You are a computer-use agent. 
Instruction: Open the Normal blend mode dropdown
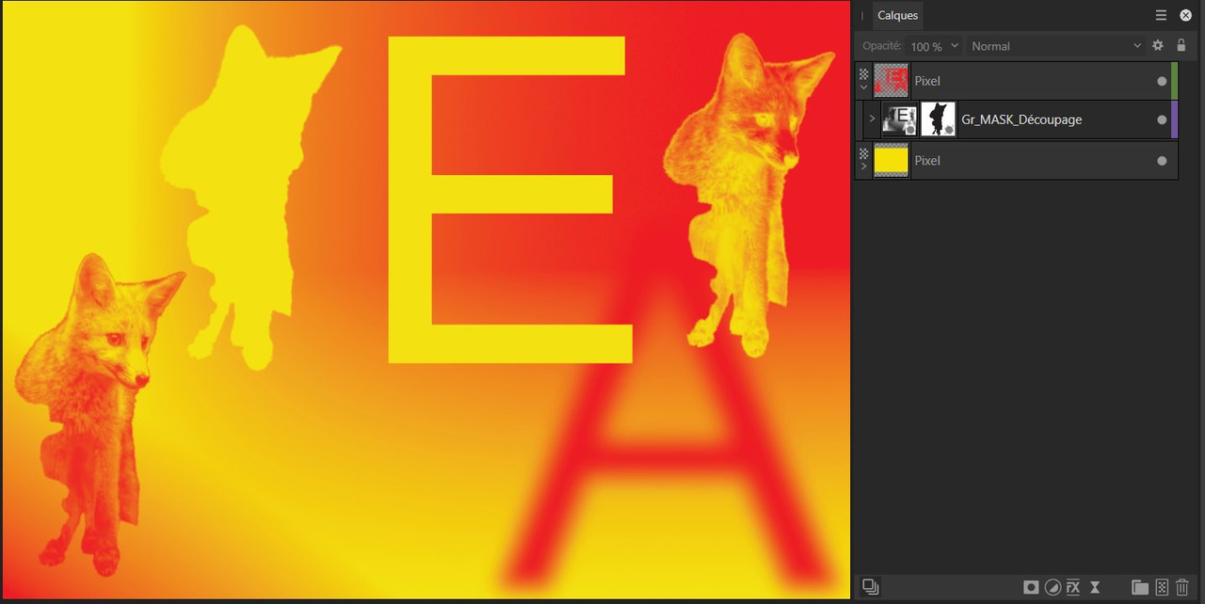[1055, 46]
